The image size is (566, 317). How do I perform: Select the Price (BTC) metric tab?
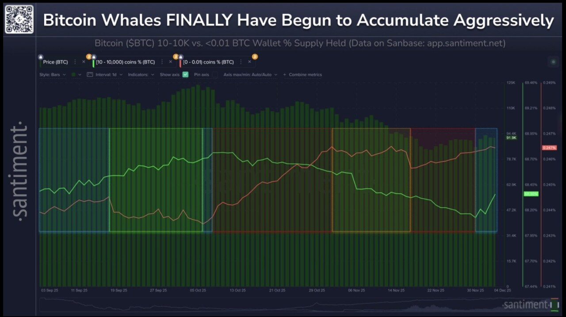(x=55, y=62)
